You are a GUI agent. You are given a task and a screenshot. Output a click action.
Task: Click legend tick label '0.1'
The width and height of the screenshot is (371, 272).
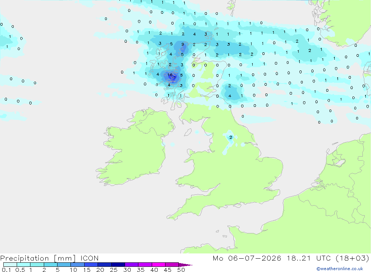6,270
